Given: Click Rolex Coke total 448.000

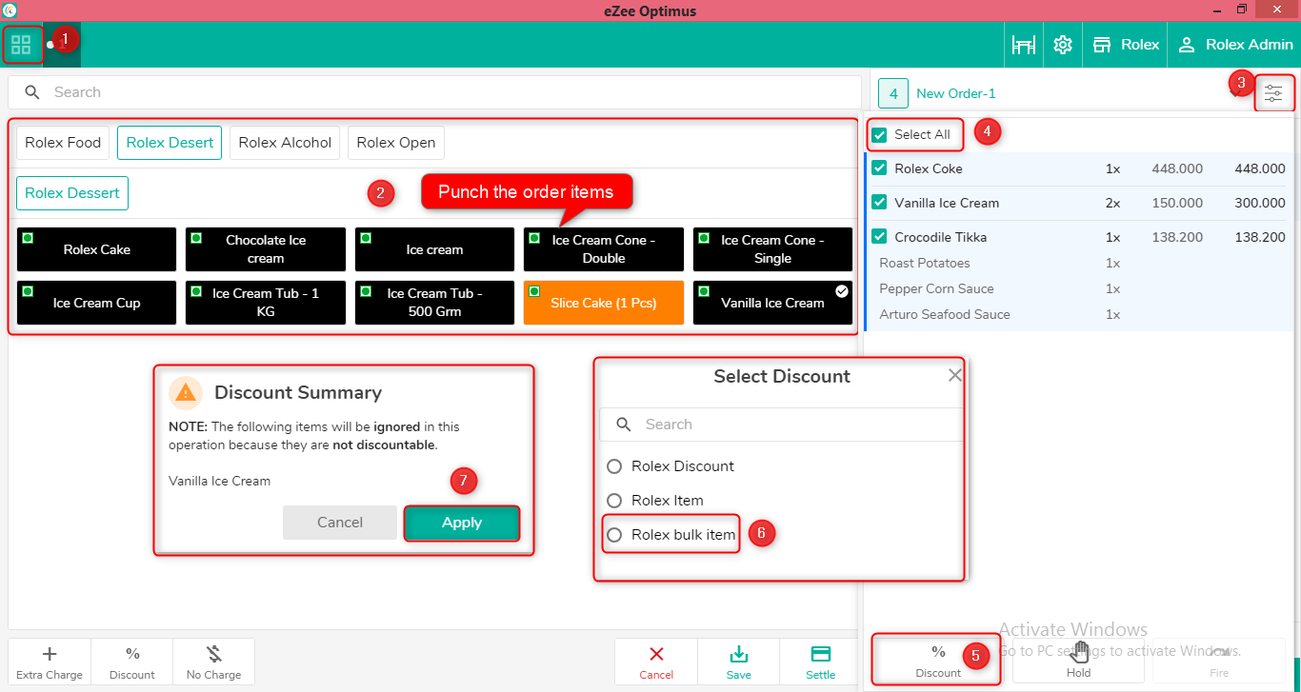Looking at the screenshot, I should 1259,169.
